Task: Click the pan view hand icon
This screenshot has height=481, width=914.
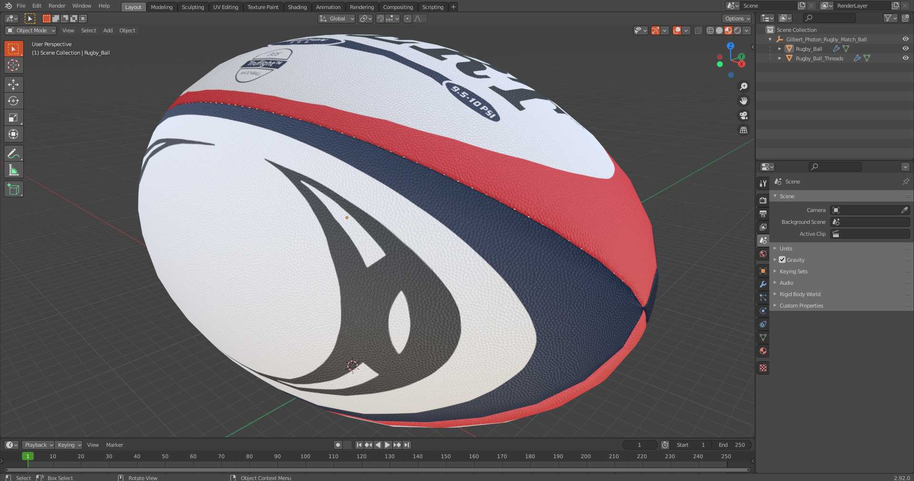Action: tap(743, 101)
